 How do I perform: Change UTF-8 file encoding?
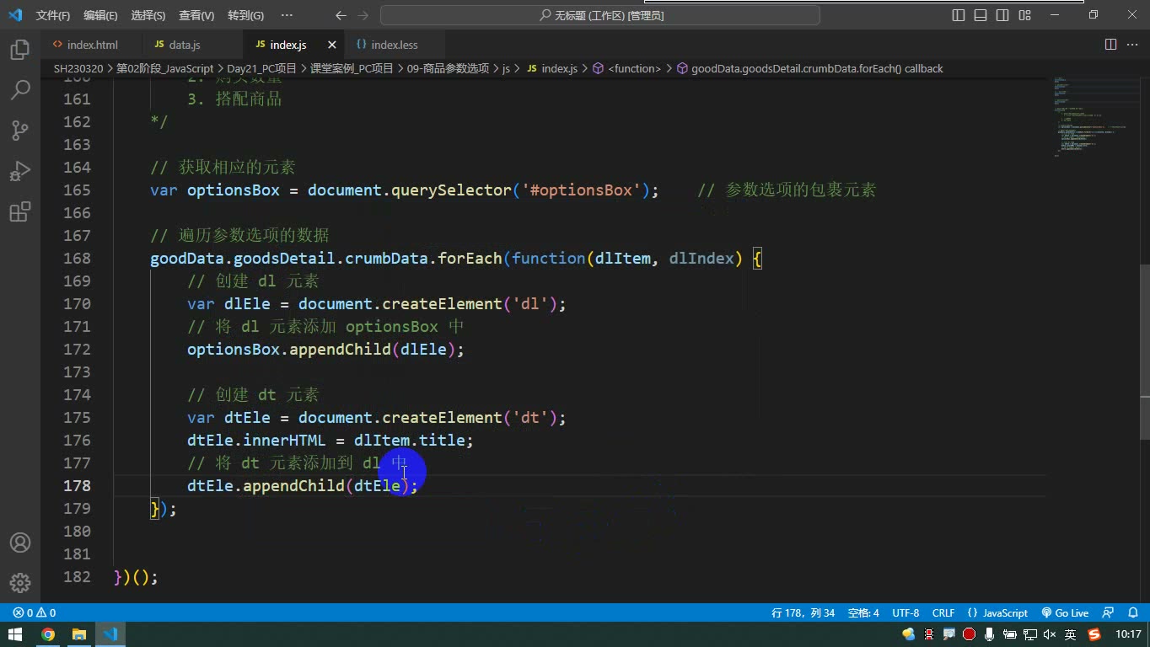pos(905,613)
